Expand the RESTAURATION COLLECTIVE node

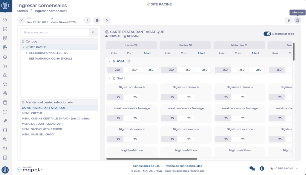27,53
